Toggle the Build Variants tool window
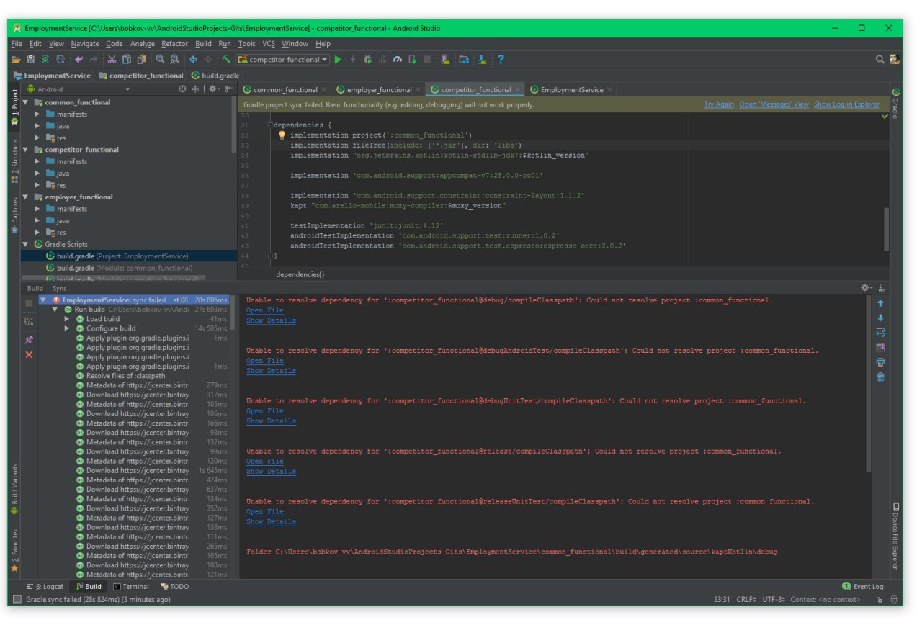Screen dimensions: 922x625 [x=14, y=488]
